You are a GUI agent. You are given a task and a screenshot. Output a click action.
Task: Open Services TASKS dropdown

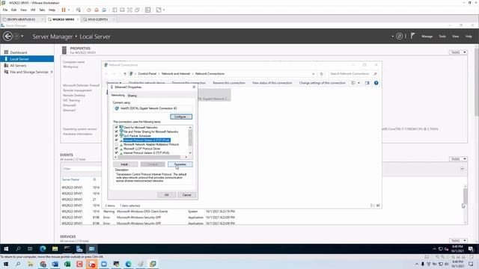tap(458, 241)
